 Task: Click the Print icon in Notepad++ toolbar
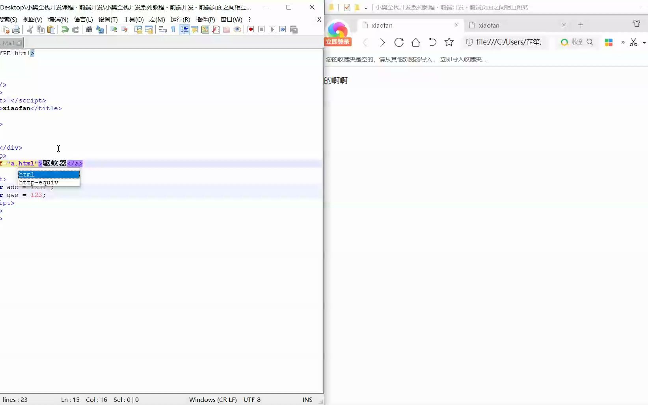click(x=16, y=30)
